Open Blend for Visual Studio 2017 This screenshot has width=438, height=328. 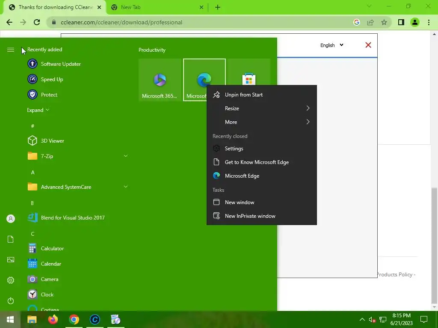click(x=77, y=217)
